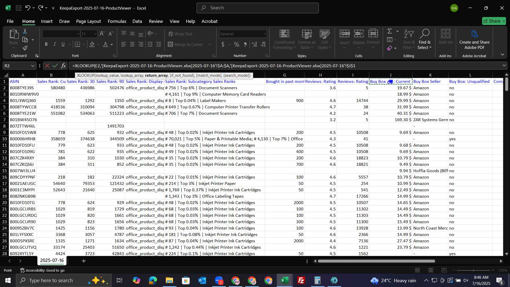Apply Percent Style format

click(x=237, y=44)
